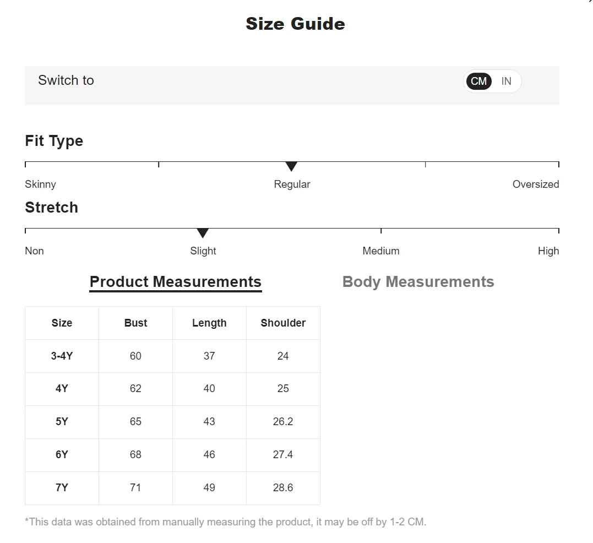Click the Oversized fit label
This screenshot has width=593, height=543.
coord(536,184)
